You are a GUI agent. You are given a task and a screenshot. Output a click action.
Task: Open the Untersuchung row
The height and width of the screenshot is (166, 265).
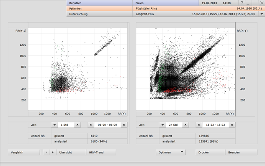point(162,14)
